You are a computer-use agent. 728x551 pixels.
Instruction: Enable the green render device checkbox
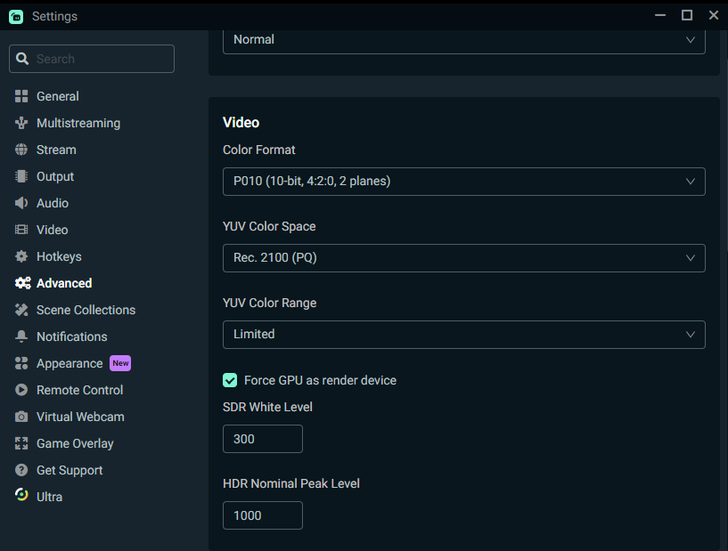[230, 380]
